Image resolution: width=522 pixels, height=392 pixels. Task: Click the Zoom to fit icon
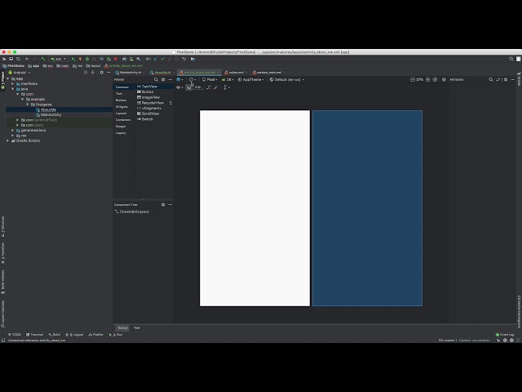(435, 80)
